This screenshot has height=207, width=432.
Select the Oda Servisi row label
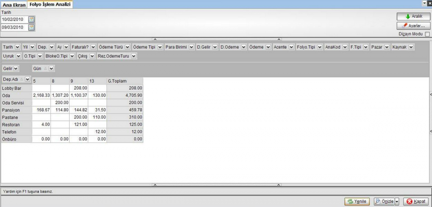(x=16, y=103)
